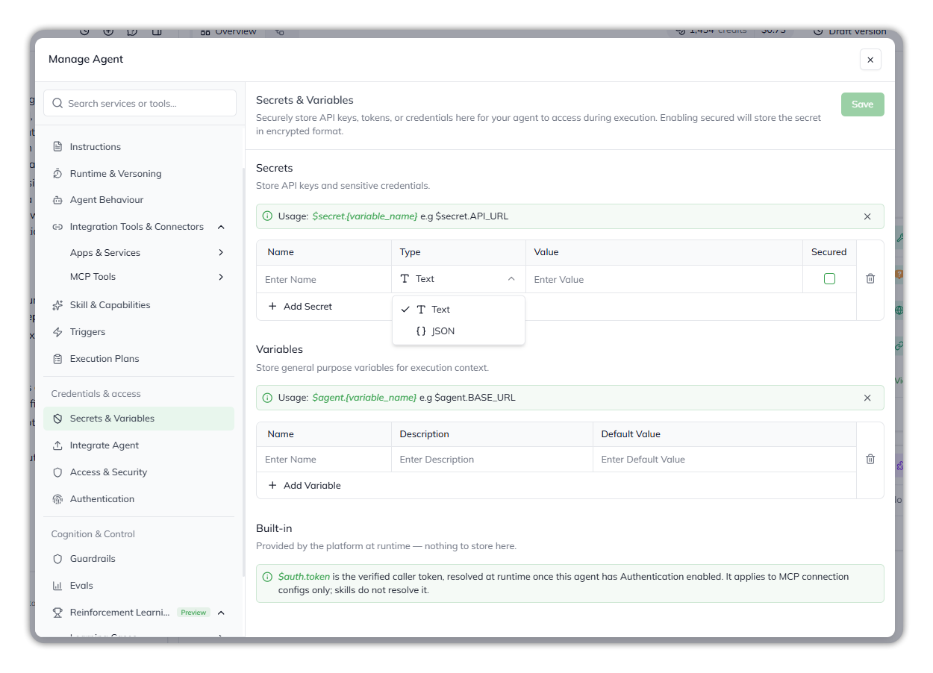Click the Access & Security shield icon
933x673 pixels.
pyautogui.click(x=57, y=472)
